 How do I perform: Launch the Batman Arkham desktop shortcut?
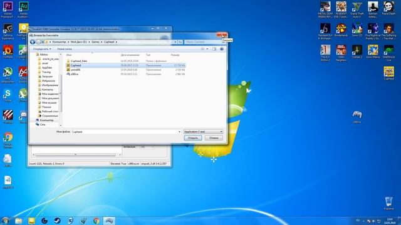pos(373,9)
